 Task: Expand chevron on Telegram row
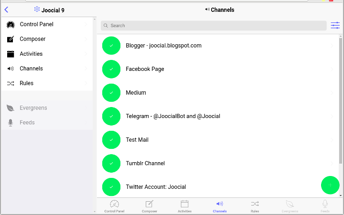pyautogui.click(x=332, y=117)
